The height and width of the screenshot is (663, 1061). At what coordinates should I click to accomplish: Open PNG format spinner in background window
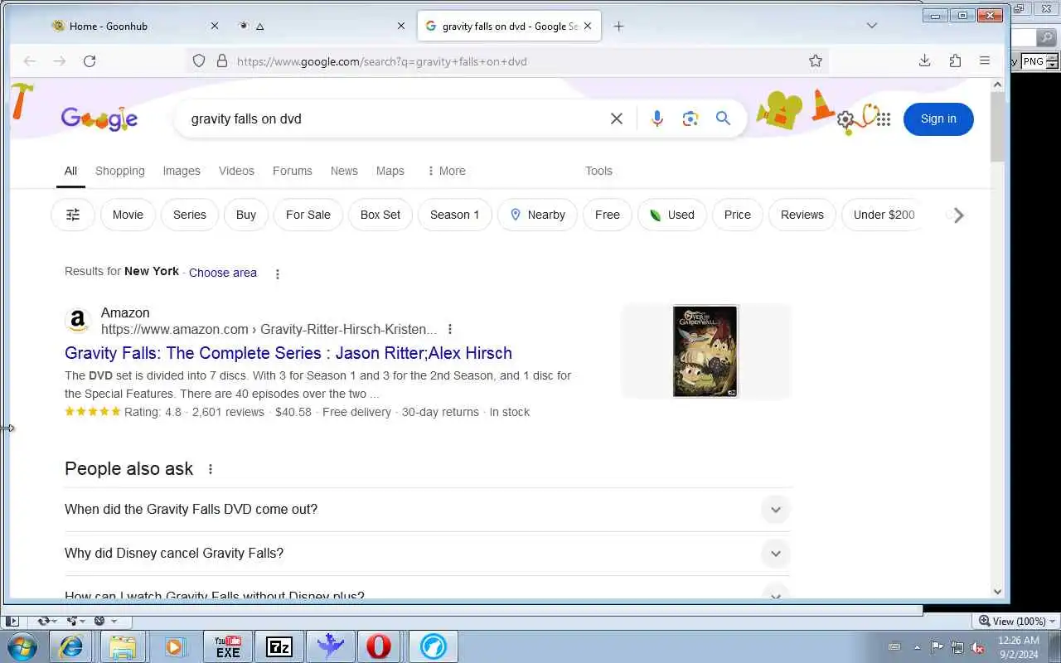[x=1052, y=61]
